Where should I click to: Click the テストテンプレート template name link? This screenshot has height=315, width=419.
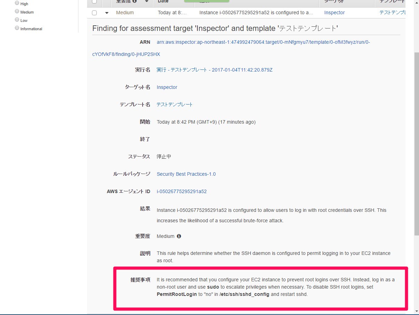[174, 105]
